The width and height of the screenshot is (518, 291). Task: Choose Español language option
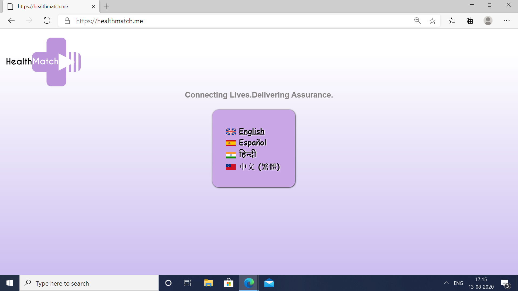(x=252, y=143)
